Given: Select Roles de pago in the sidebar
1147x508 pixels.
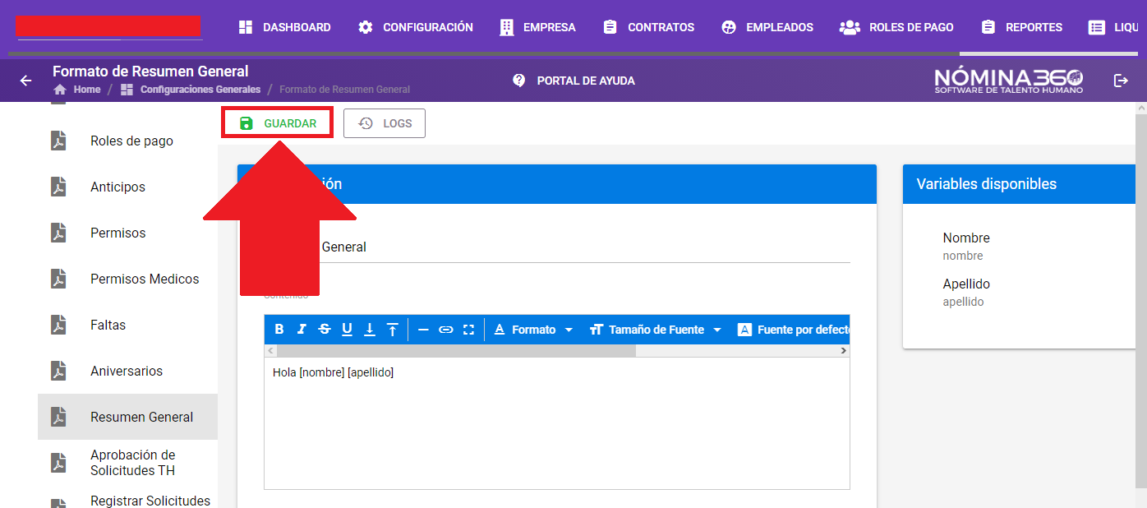Looking at the screenshot, I should [x=127, y=141].
